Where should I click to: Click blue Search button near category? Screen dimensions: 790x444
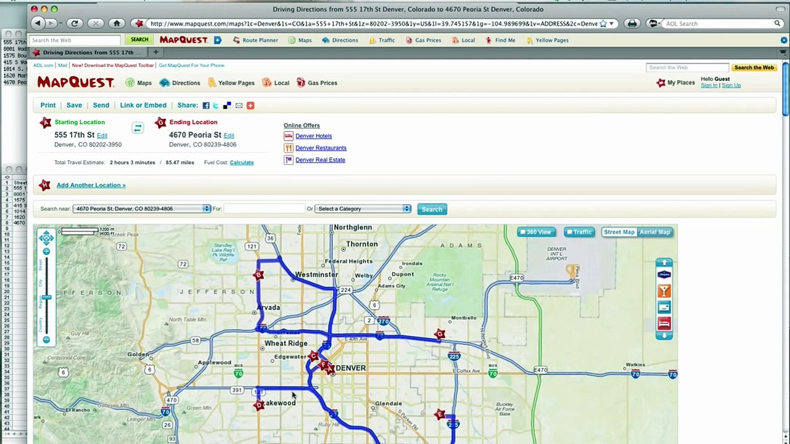pos(432,209)
